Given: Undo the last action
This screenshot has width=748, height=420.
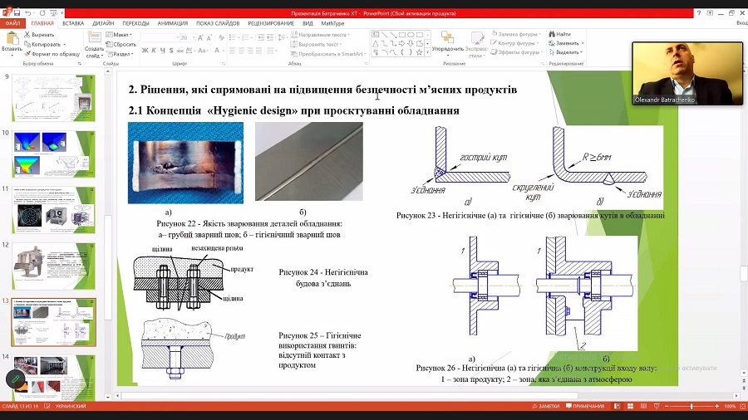Looking at the screenshot, I should tap(28, 12).
